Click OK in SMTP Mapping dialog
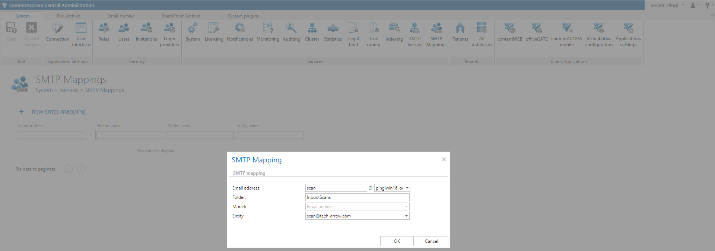Screen dimensions: 715x251 [x=397, y=241]
